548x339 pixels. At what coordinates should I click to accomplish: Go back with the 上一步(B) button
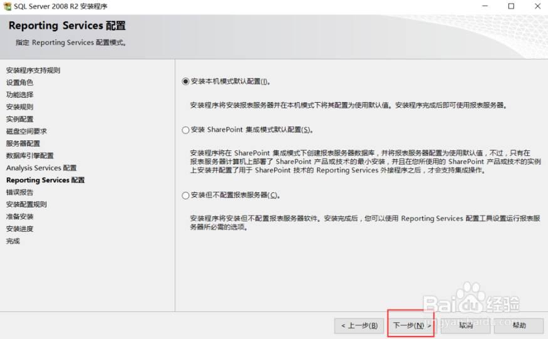[x=359, y=326]
